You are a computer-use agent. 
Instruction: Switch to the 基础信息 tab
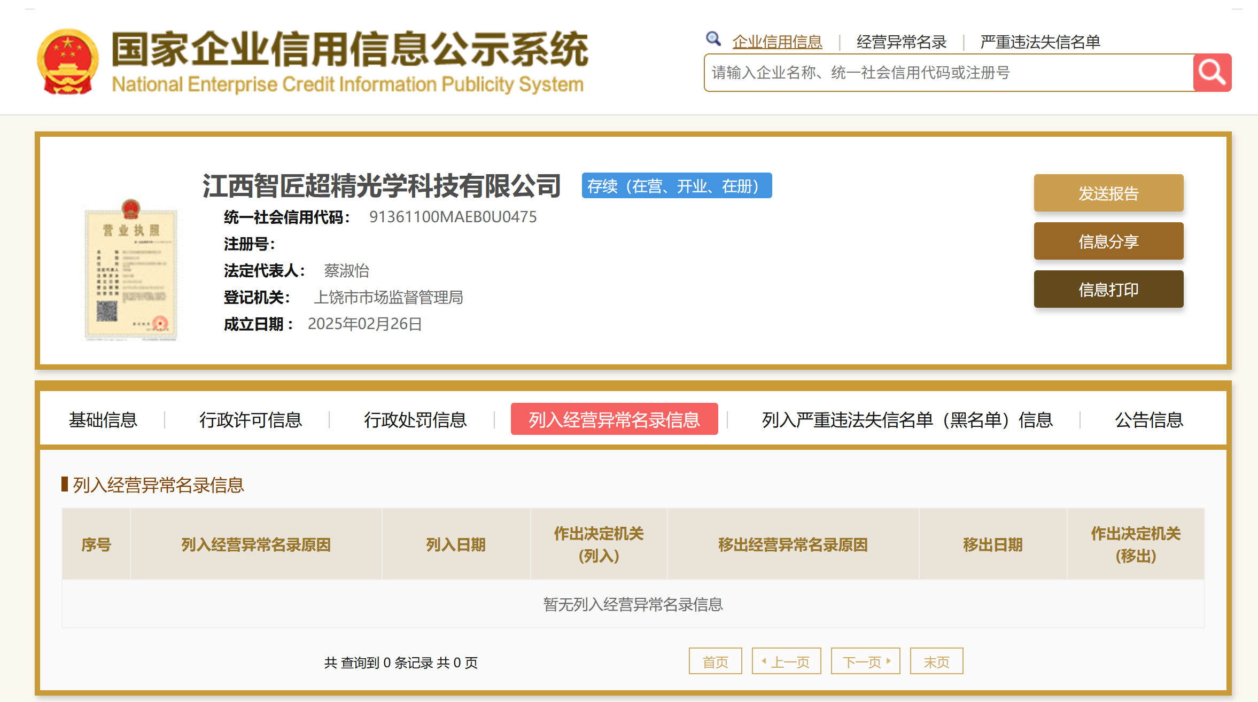[x=103, y=419]
